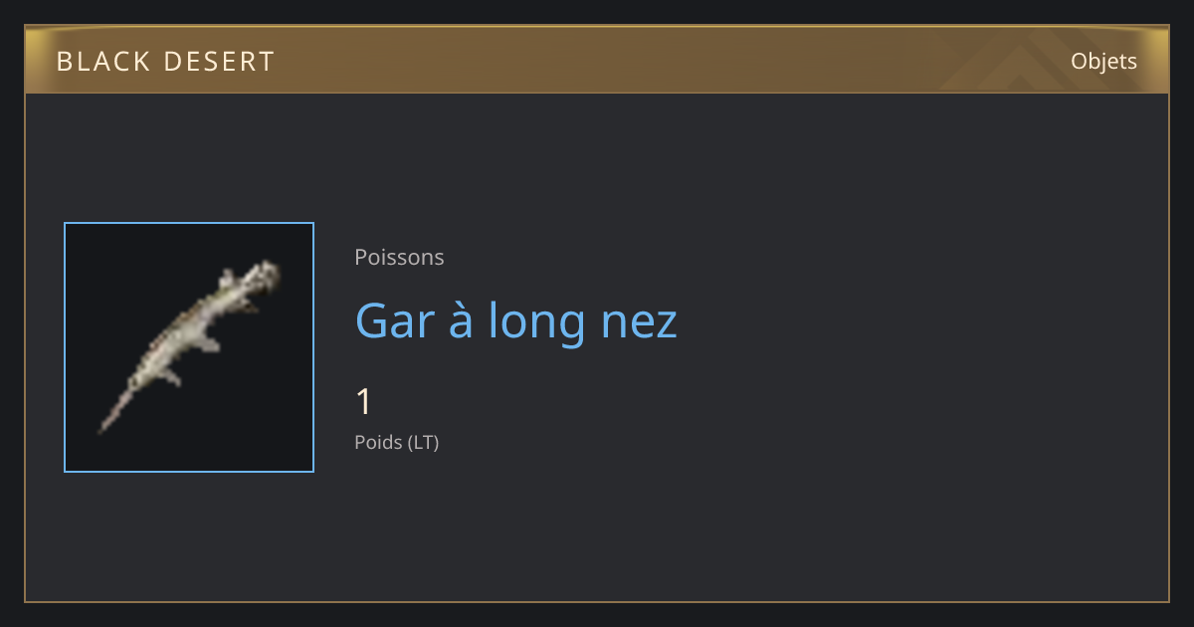
Task: Click the weight value 1
Action: click(363, 402)
